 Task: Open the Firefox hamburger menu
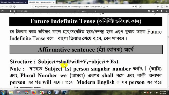(167, 7)
